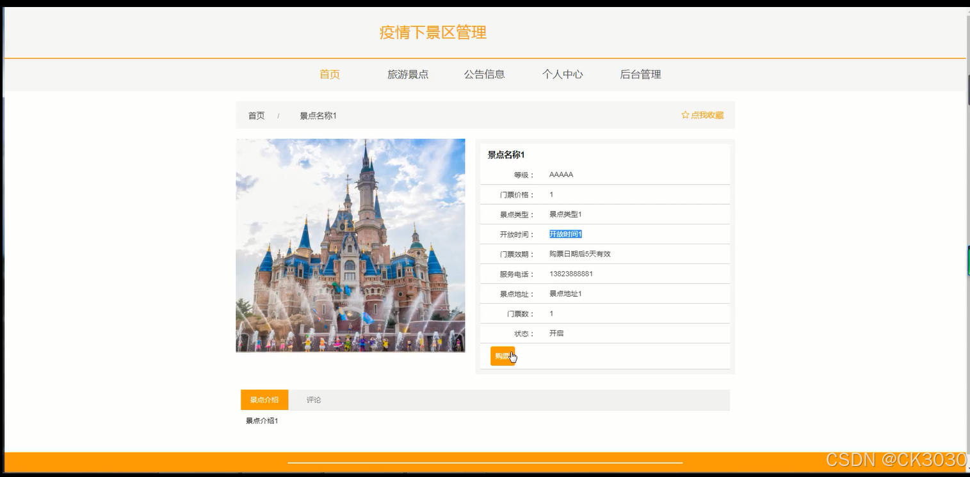970x477 pixels.
Task: Click the description text 景点介绍1
Action: (262, 421)
